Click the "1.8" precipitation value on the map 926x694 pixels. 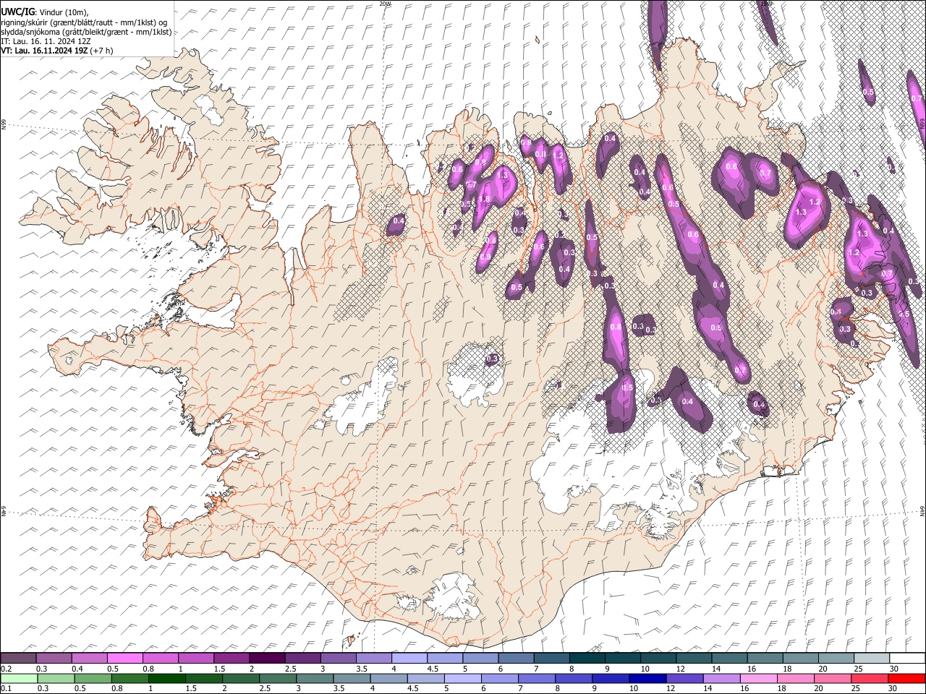485,200
